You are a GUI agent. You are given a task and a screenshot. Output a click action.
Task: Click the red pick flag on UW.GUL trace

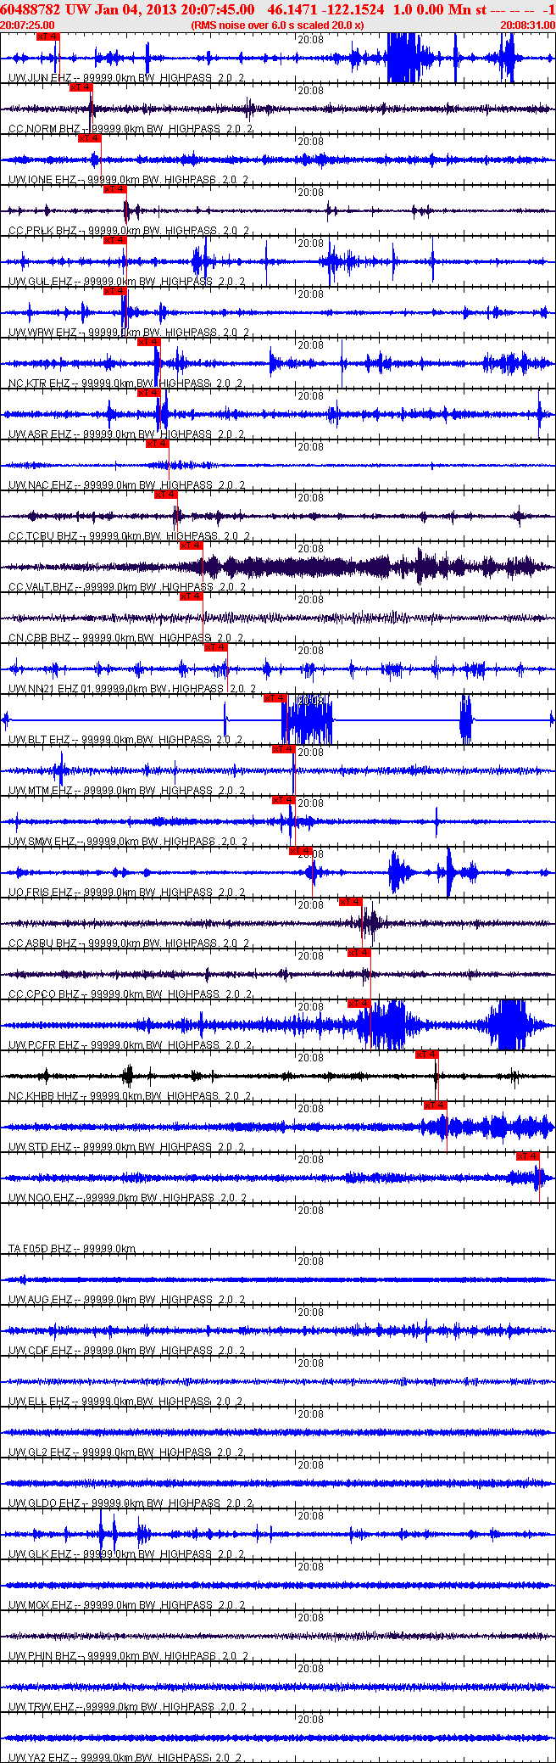click(114, 240)
